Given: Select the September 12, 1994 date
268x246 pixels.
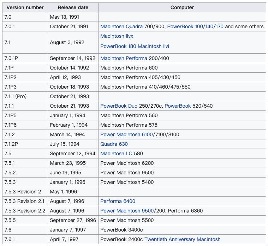Looking at the screenshot, I should pos(73,154).
